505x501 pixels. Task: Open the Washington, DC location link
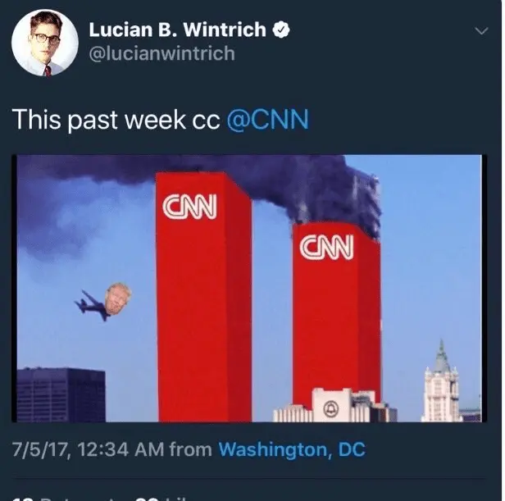[x=292, y=449]
